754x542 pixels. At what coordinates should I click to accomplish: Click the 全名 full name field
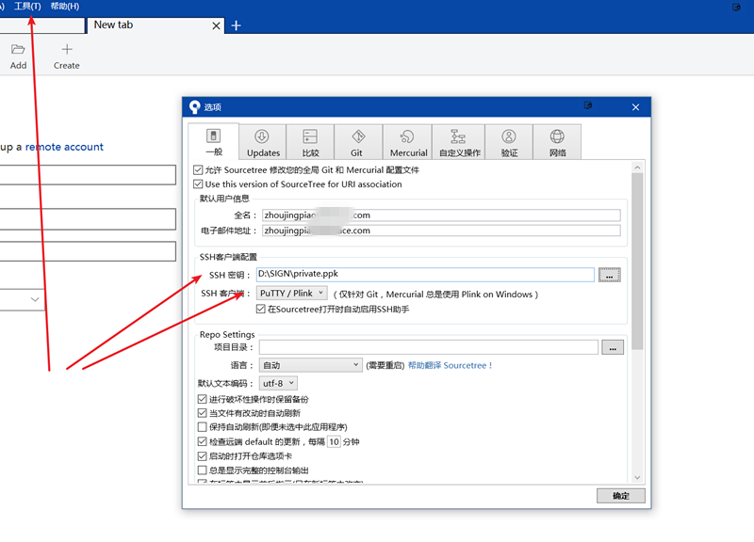click(441, 215)
